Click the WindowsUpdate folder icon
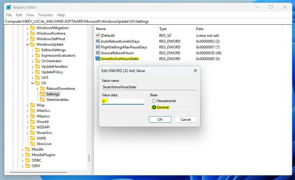 (x=33, y=44)
